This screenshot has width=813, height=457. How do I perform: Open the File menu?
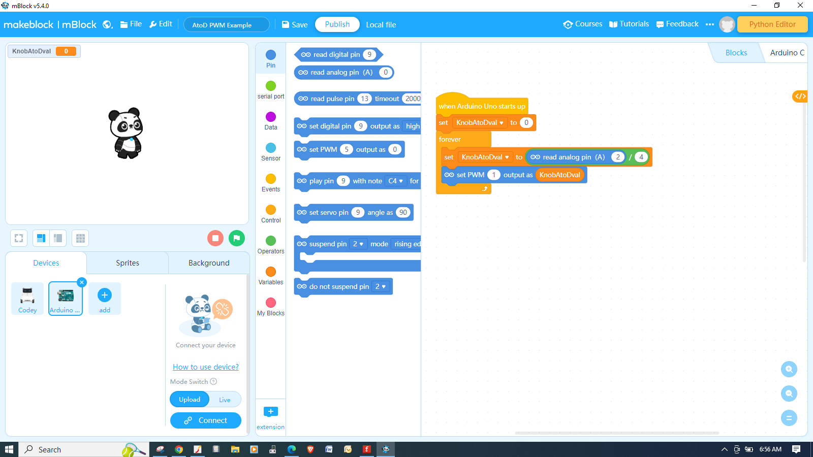(131, 24)
